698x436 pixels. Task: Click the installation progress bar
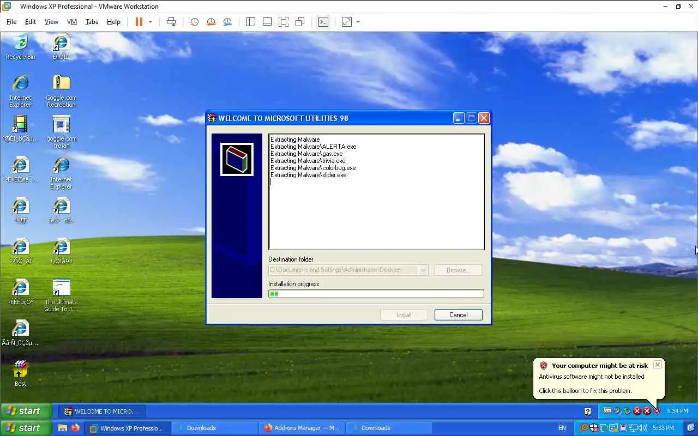click(376, 294)
